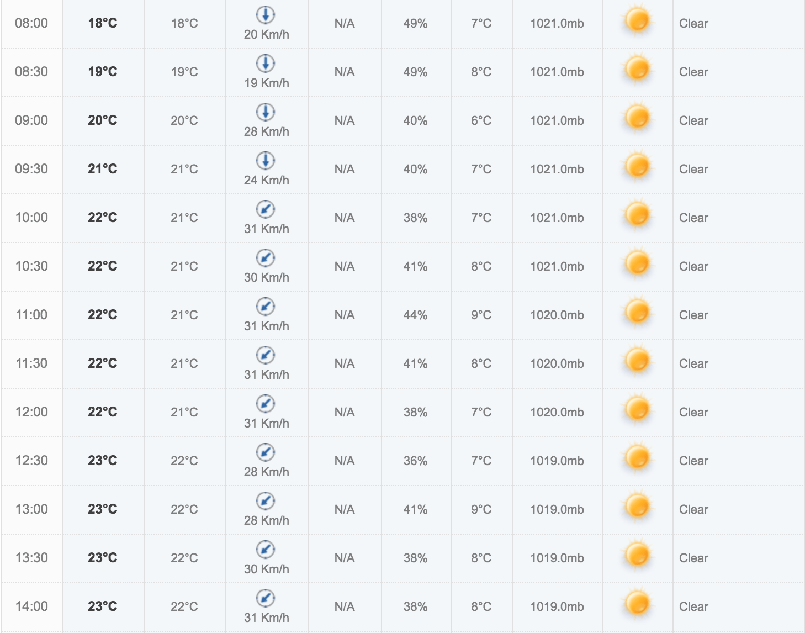Click the N/A value in the 12:30 row
805x633 pixels.
click(x=345, y=461)
